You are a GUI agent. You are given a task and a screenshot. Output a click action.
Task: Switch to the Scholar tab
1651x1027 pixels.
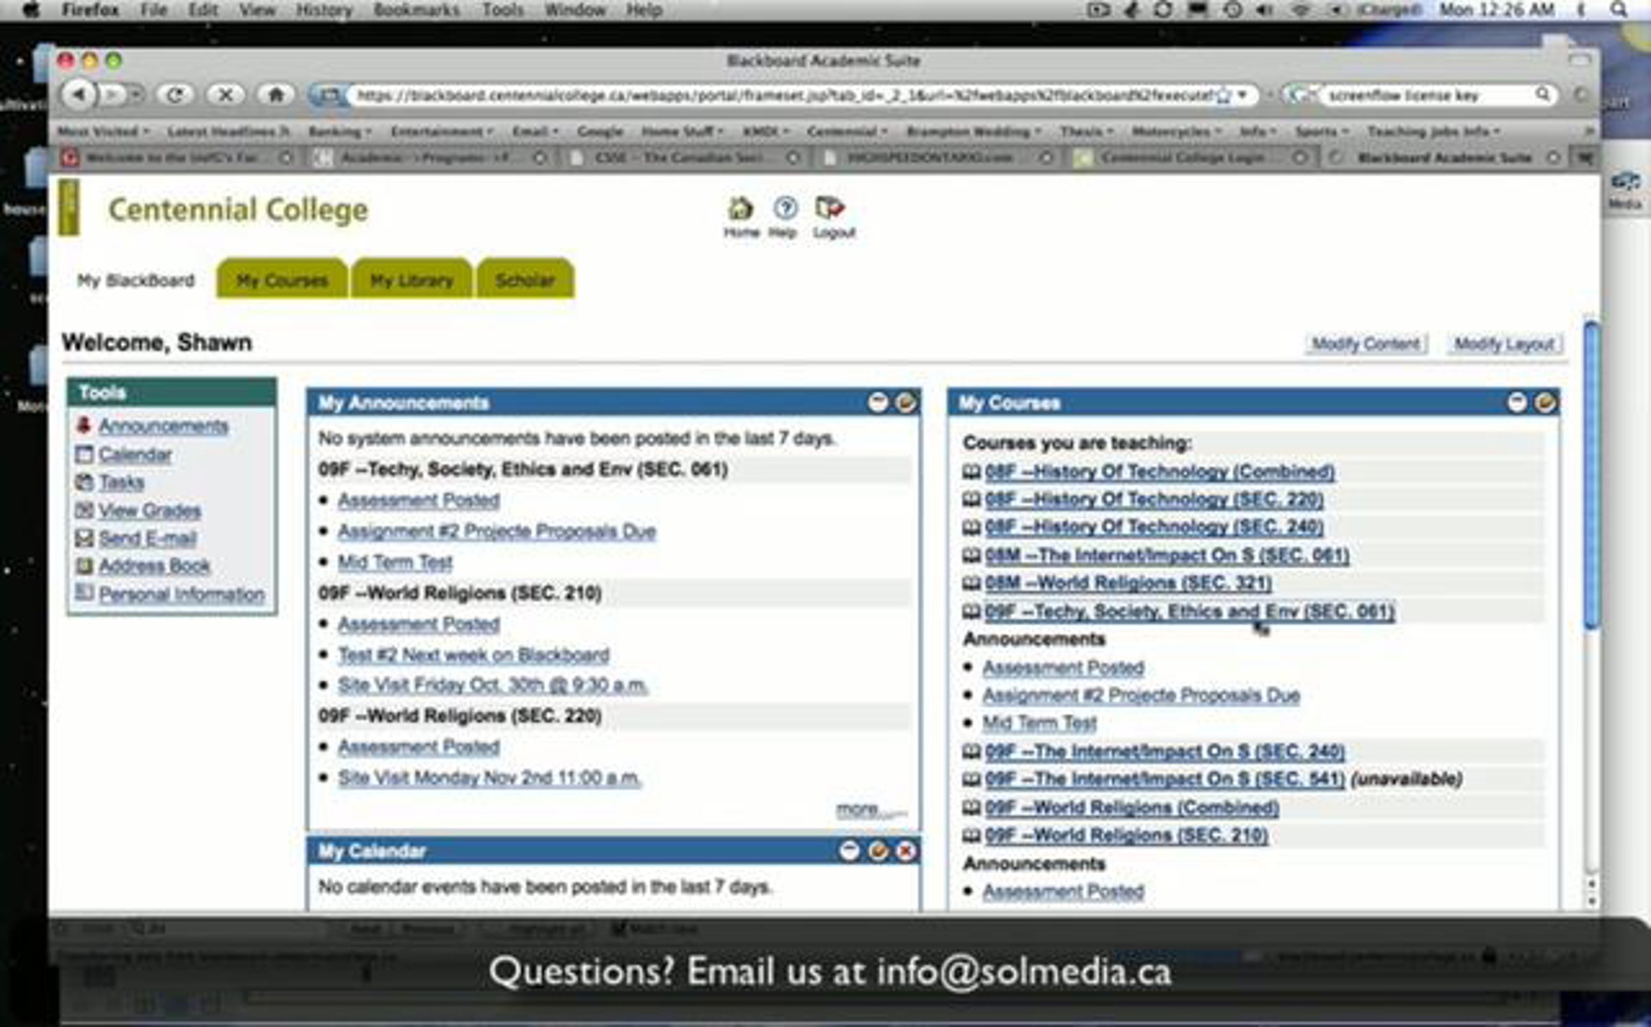pos(525,279)
